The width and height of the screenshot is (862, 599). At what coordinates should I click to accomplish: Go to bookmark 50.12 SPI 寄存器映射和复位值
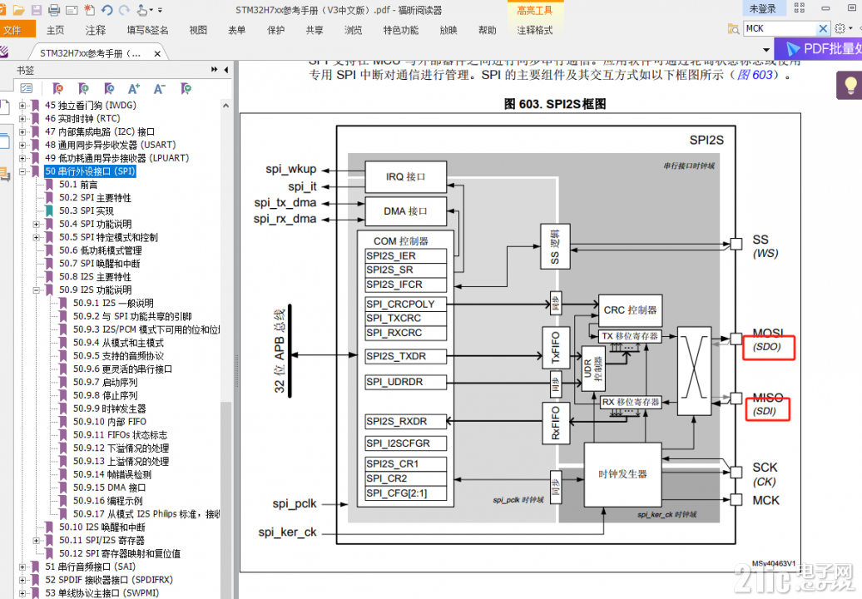coord(119,553)
